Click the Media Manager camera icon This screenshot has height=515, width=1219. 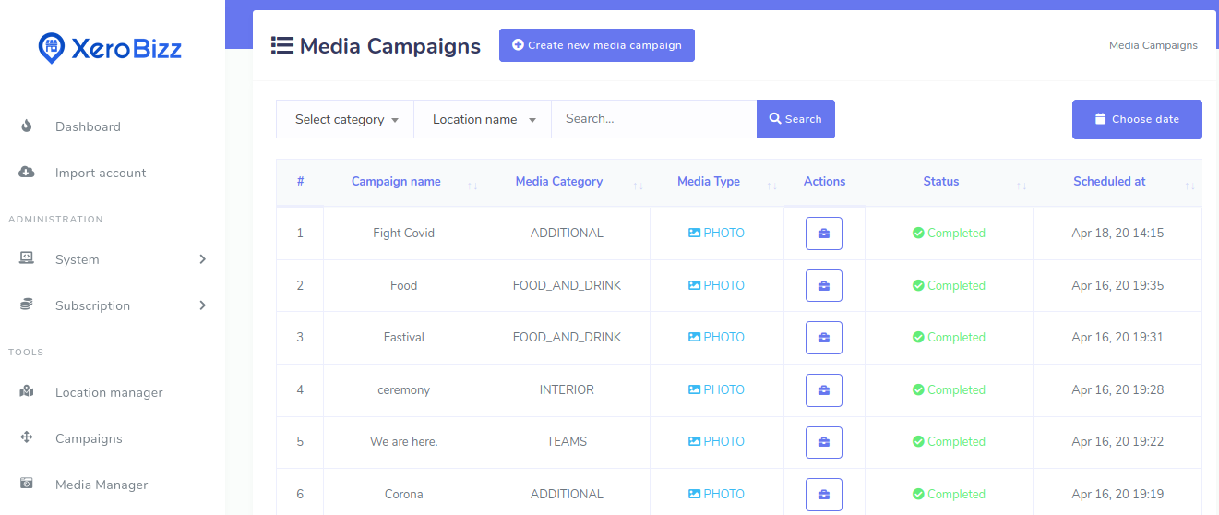27,485
